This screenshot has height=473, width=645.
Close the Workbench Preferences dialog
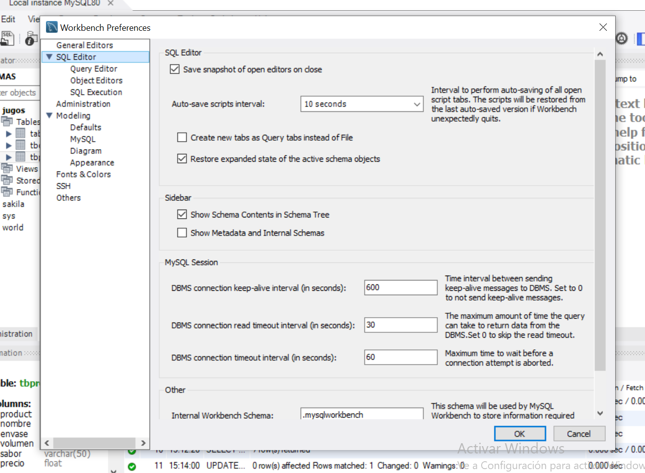click(603, 27)
